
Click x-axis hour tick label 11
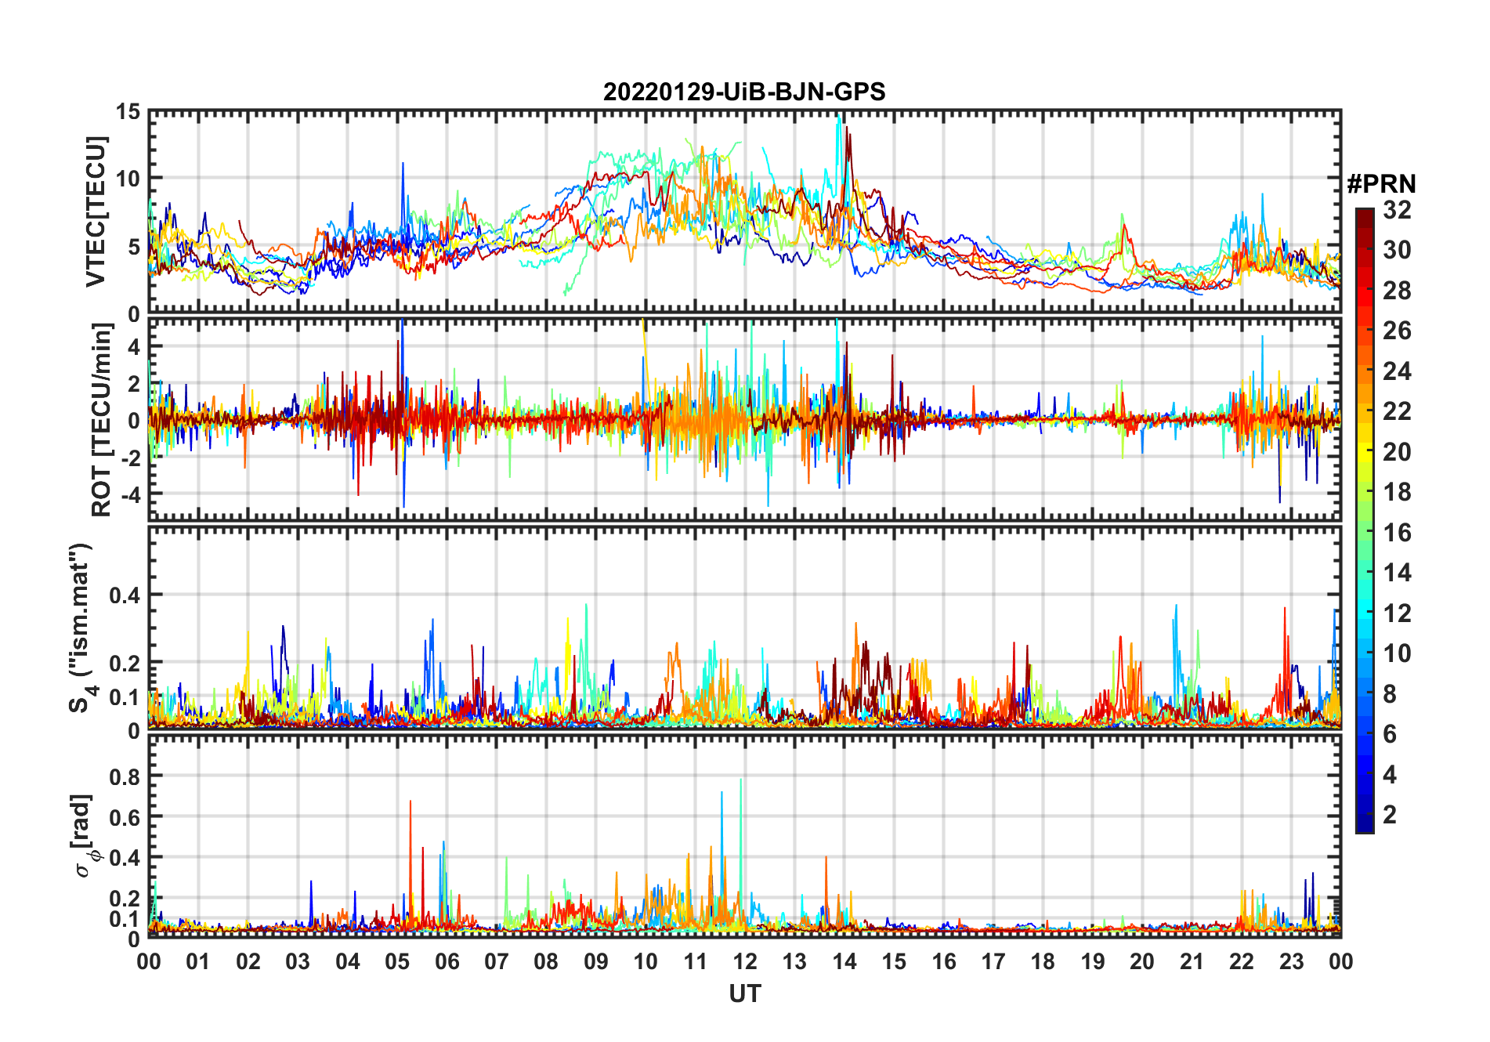[x=695, y=961]
